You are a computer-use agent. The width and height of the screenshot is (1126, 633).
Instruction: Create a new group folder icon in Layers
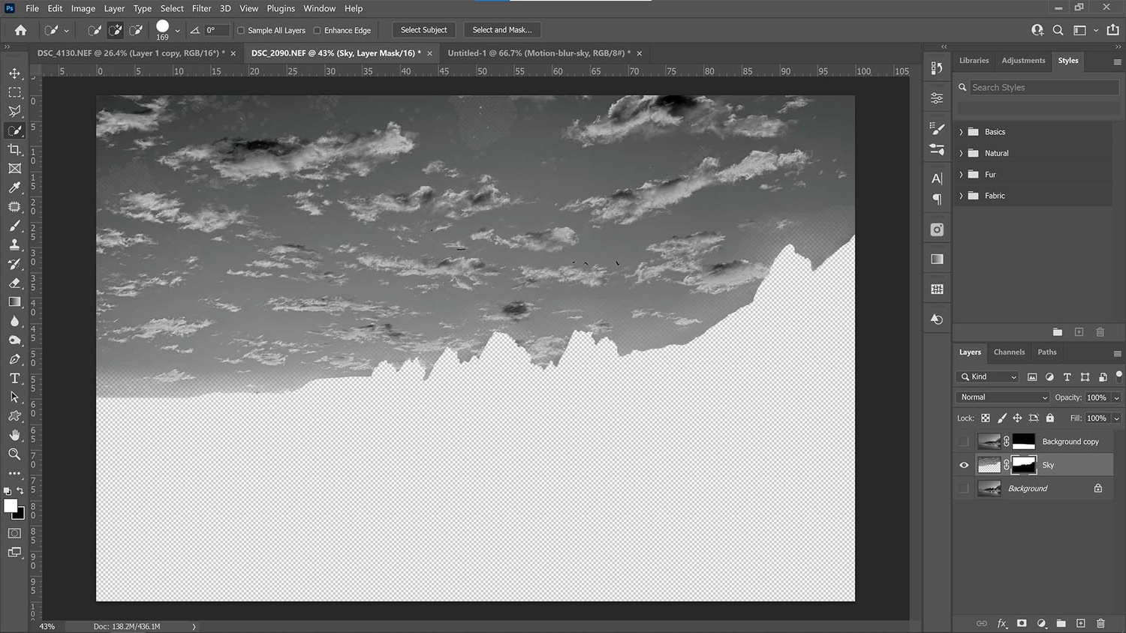point(1061,623)
